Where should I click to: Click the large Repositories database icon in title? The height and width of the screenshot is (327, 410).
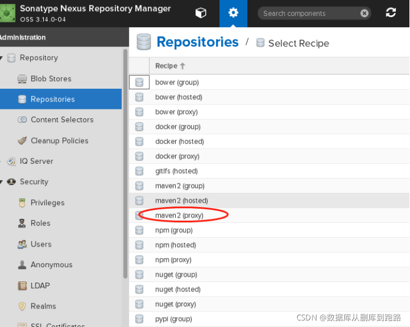tap(144, 42)
